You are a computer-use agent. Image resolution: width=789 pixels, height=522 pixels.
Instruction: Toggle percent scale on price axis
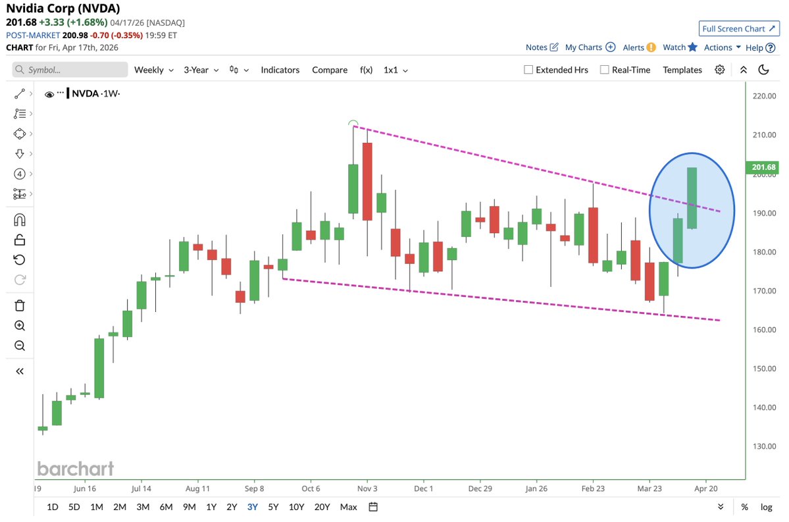[744, 508]
